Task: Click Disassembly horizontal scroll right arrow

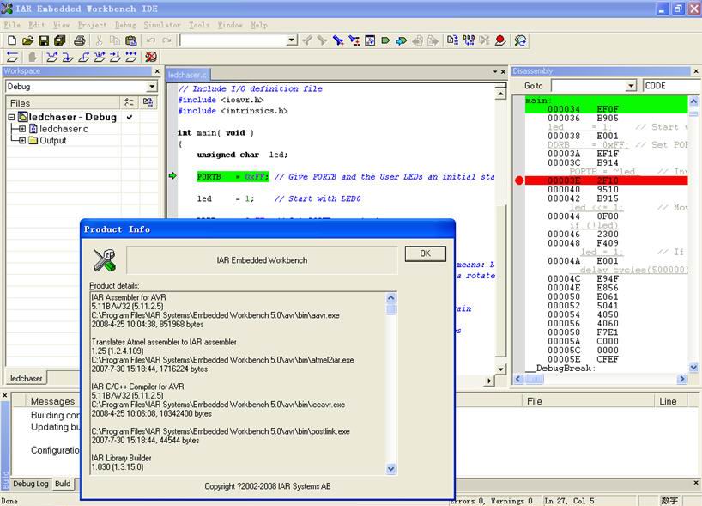Action: point(682,379)
